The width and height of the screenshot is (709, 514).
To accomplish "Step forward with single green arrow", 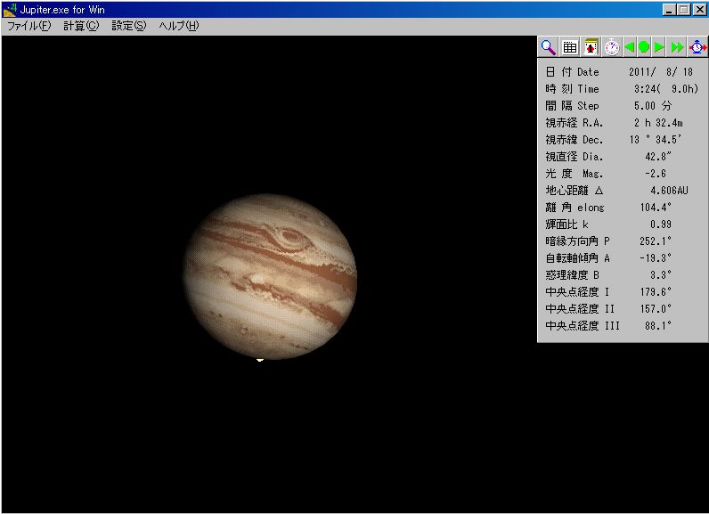I will click(x=659, y=47).
